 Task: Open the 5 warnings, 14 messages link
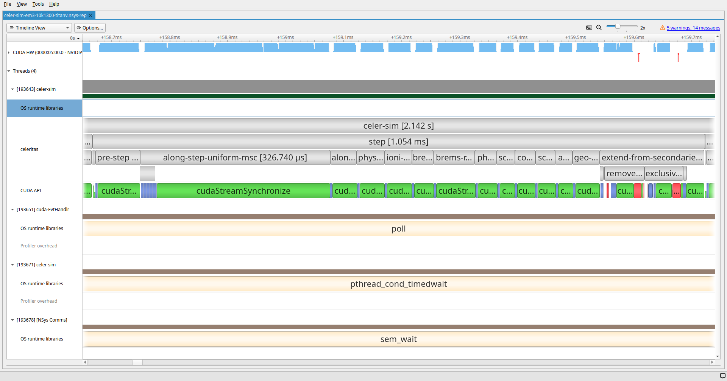pos(693,28)
